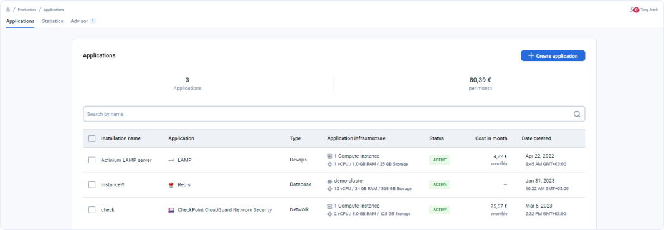Click 2 vCPU / 8.0 GB RAM specification
This screenshot has height=230, width=664.
(x=372, y=214)
